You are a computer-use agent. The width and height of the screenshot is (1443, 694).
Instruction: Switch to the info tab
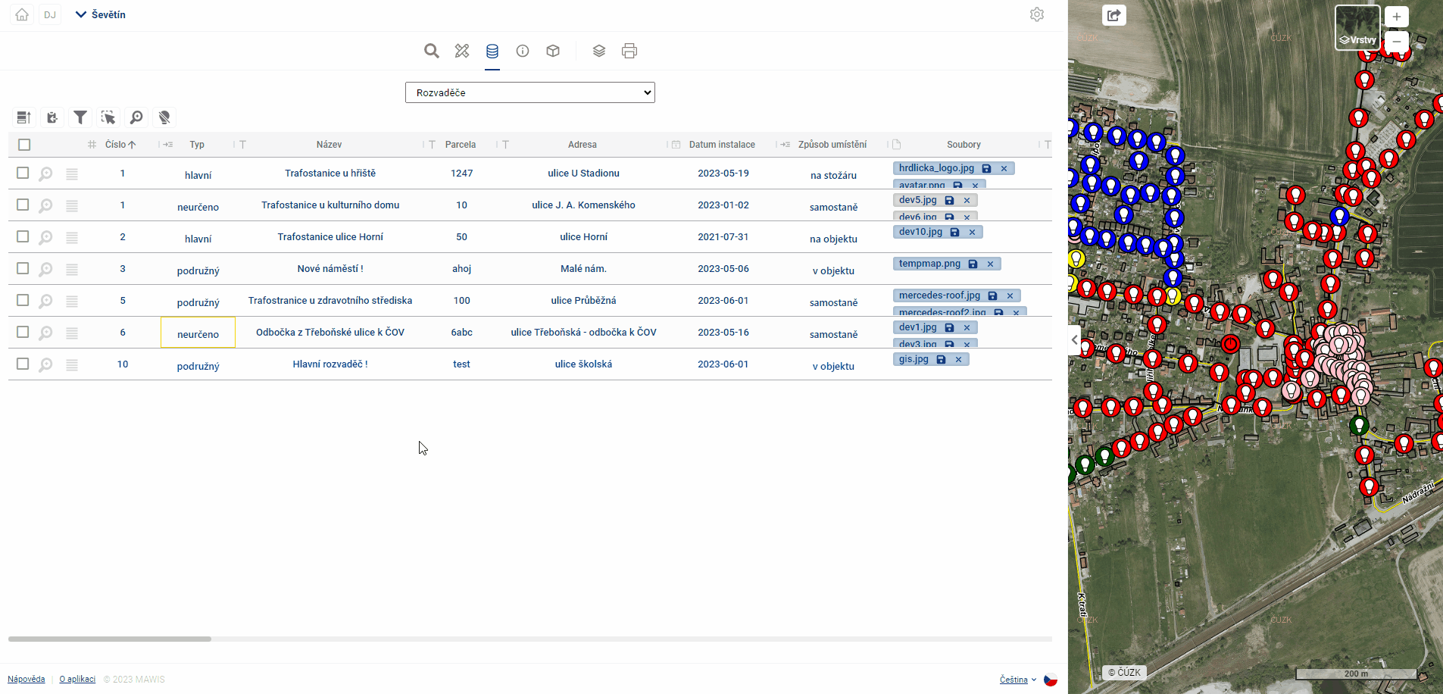tap(523, 51)
